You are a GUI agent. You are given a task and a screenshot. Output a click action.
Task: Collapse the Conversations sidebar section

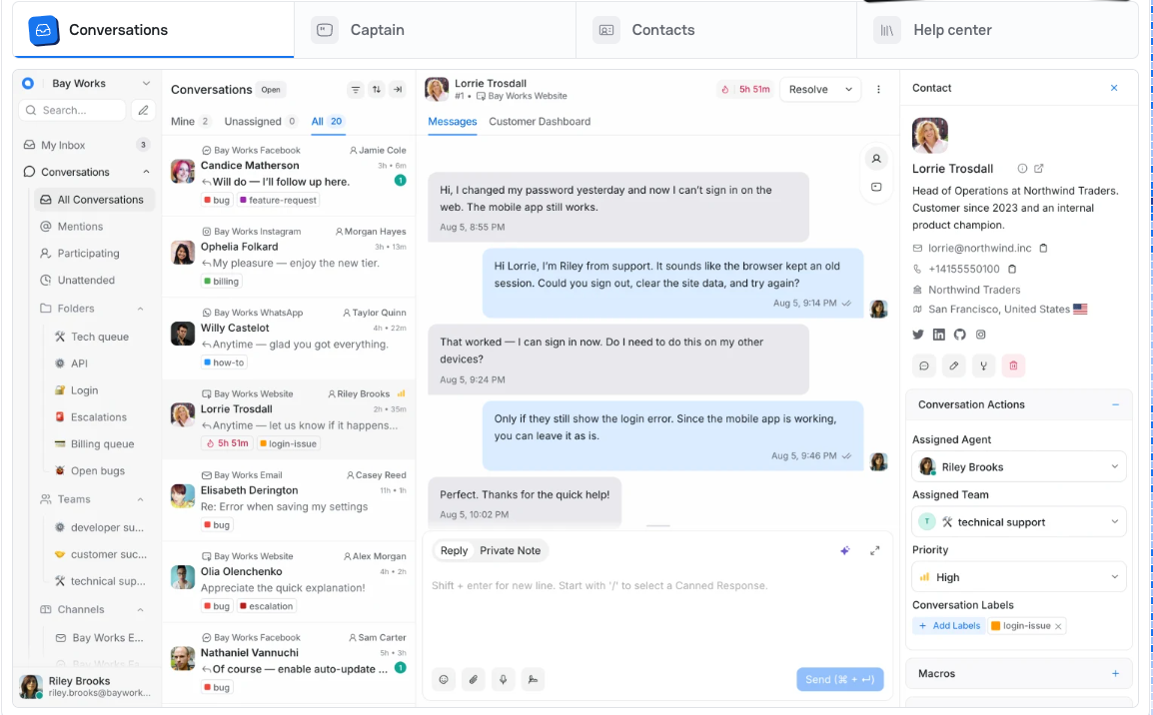point(146,172)
